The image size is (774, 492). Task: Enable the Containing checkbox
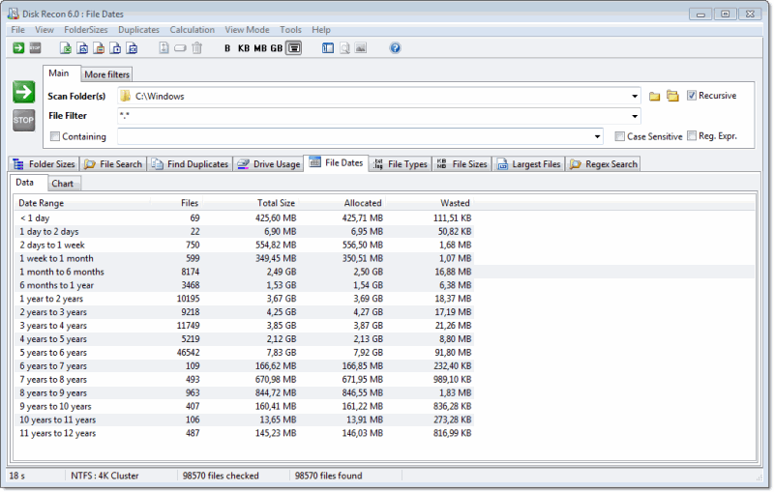[x=55, y=136]
